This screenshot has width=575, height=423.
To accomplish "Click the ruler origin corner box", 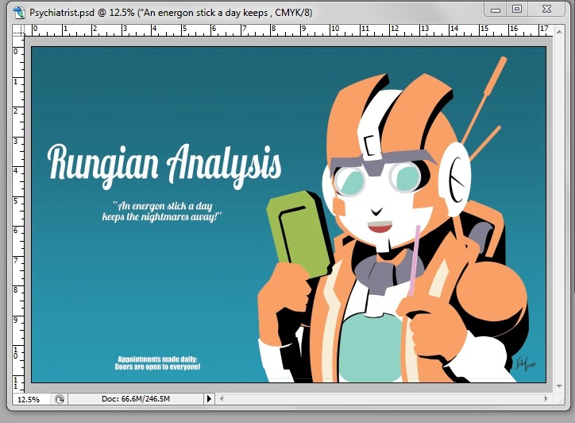I will pos(18,30).
